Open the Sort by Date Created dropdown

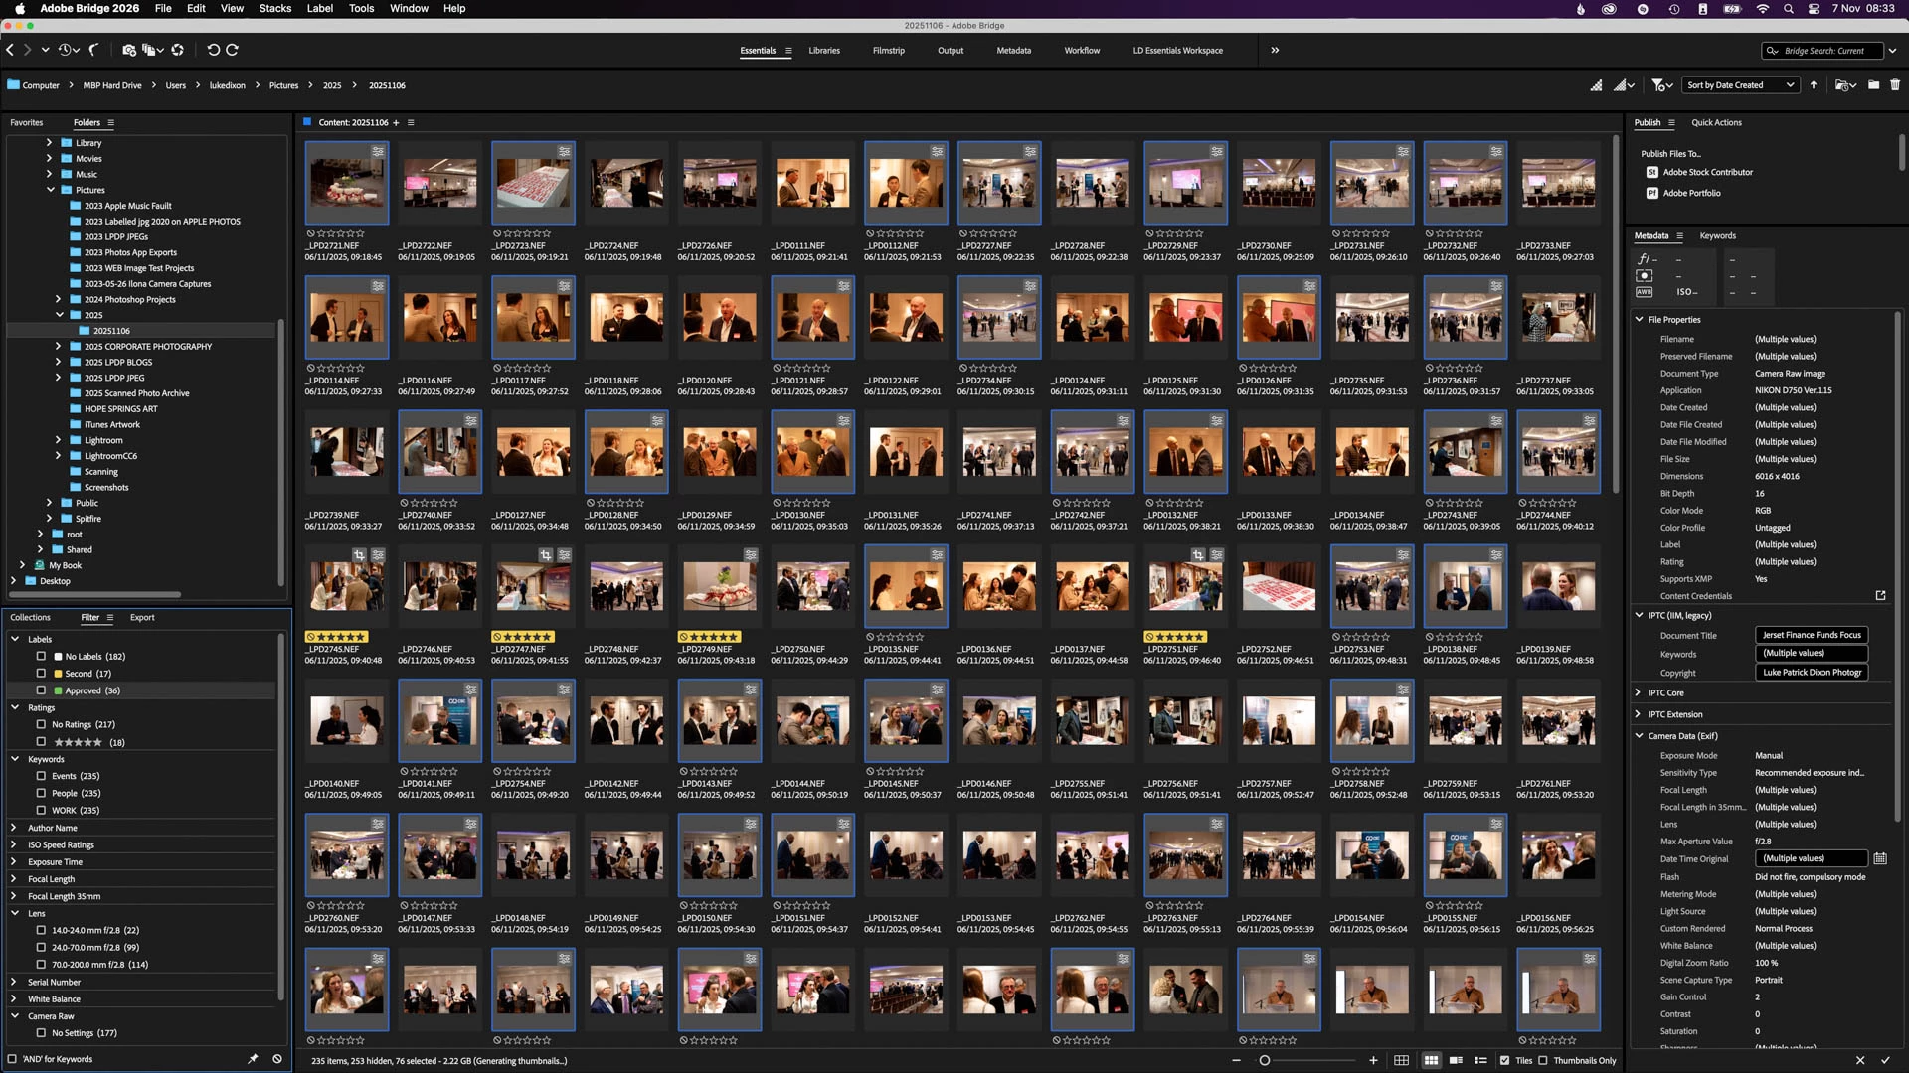point(1740,85)
